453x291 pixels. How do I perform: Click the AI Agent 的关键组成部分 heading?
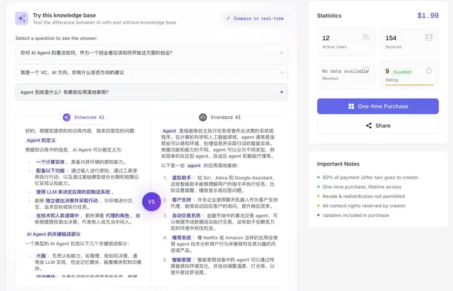pos(53,234)
